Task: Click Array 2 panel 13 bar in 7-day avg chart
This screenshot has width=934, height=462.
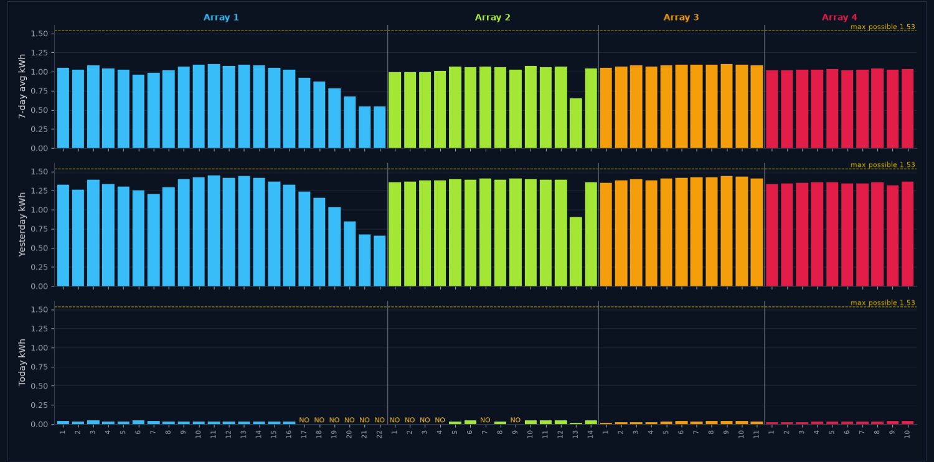Action: tap(575, 123)
